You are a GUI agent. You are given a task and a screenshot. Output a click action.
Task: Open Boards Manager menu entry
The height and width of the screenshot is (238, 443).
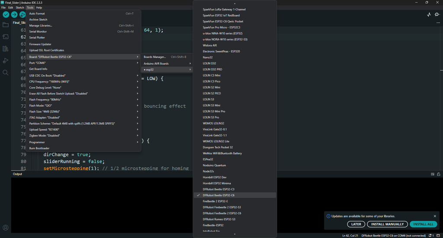tap(167, 57)
